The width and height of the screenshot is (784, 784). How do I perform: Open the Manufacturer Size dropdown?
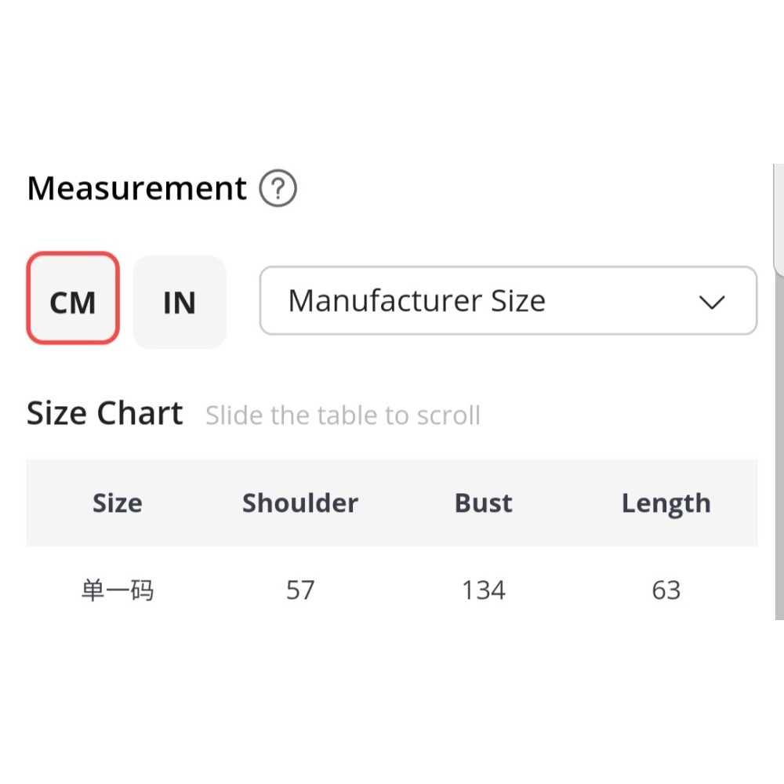point(508,301)
